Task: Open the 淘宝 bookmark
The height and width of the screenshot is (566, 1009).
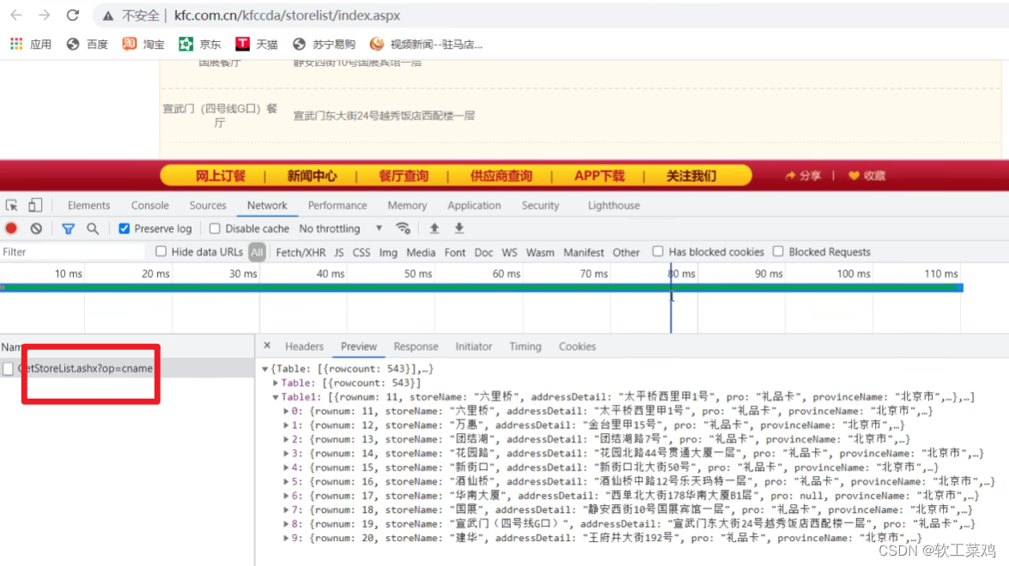Action: click(x=143, y=45)
